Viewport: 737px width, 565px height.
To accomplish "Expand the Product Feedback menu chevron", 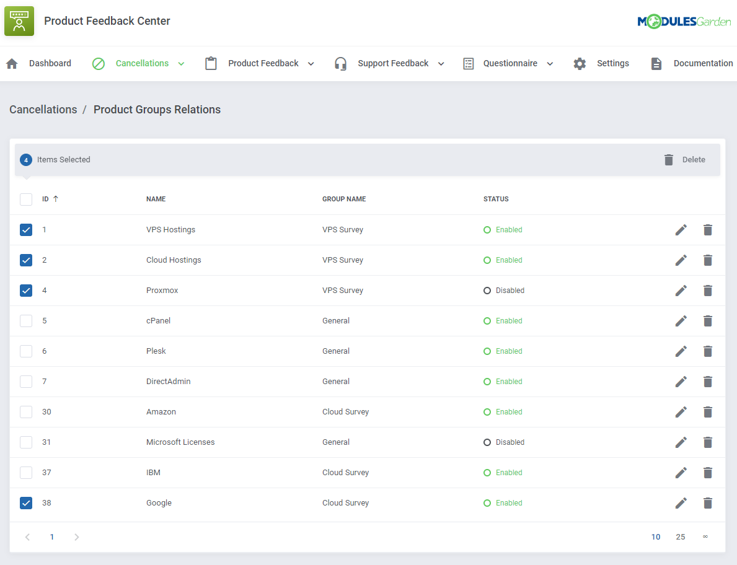I will [x=311, y=64].
